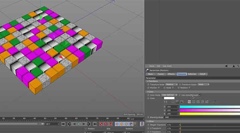Screen dimensions: 240x133
Task: Toggle the Parameter key P icon
Action: (x=131, y=124)
